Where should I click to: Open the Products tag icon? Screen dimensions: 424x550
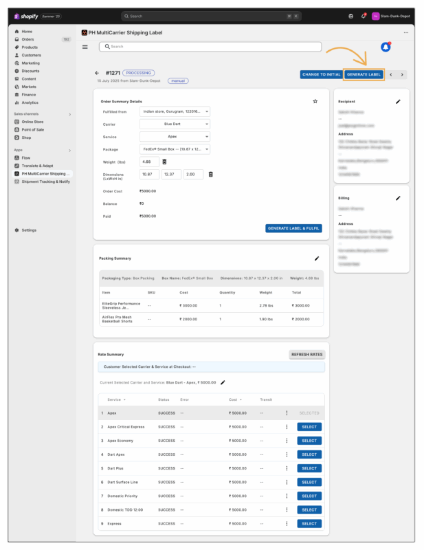point(16,47)
